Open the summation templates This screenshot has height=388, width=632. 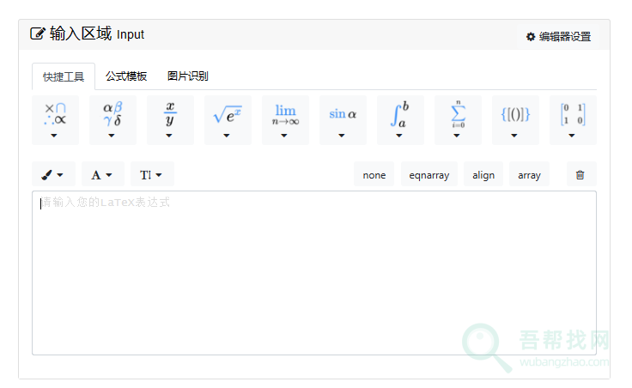pos(458,120)
